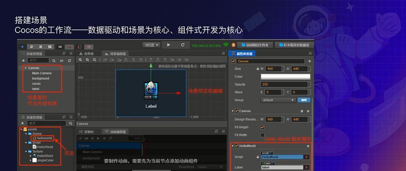Select cocos node in hierarchy
Viewport: 406px width, 171px height.
[x=36, y=84]
